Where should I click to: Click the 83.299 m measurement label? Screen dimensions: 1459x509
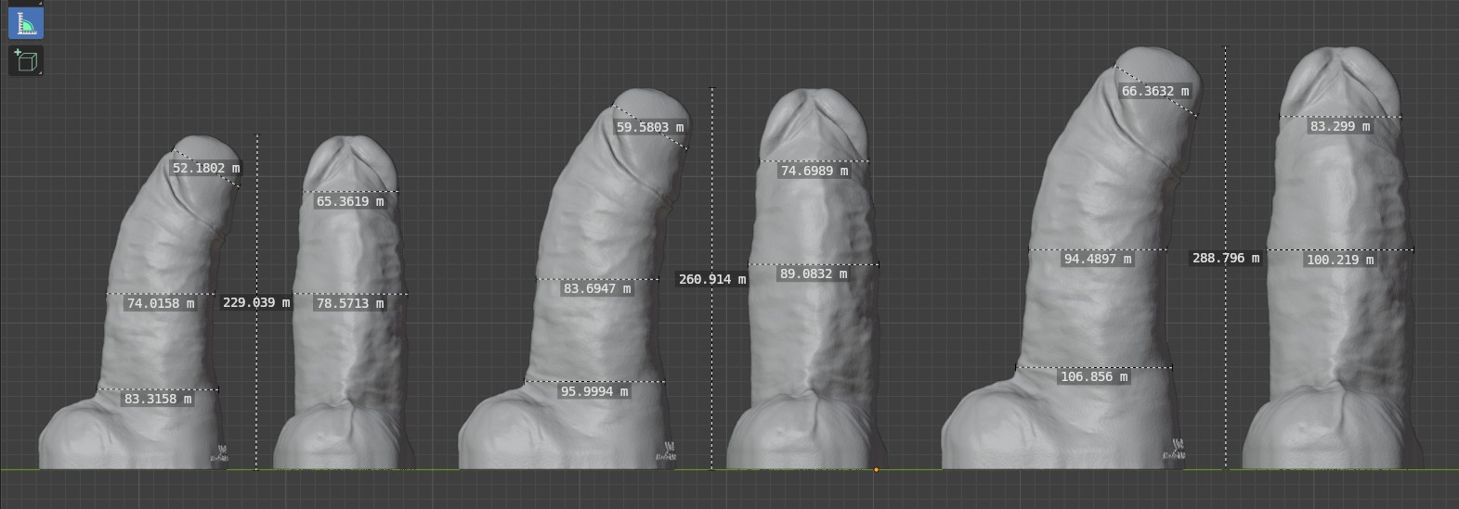click(x=1339, y=126)
